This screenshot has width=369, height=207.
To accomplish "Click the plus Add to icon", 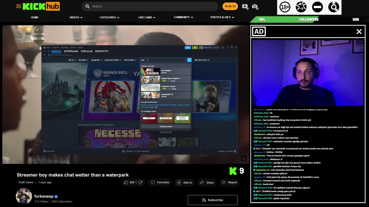I will pos(179,182).
